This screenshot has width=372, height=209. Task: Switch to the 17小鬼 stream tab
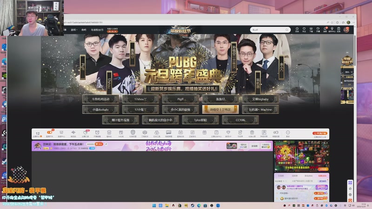click(x=140, y=110)
